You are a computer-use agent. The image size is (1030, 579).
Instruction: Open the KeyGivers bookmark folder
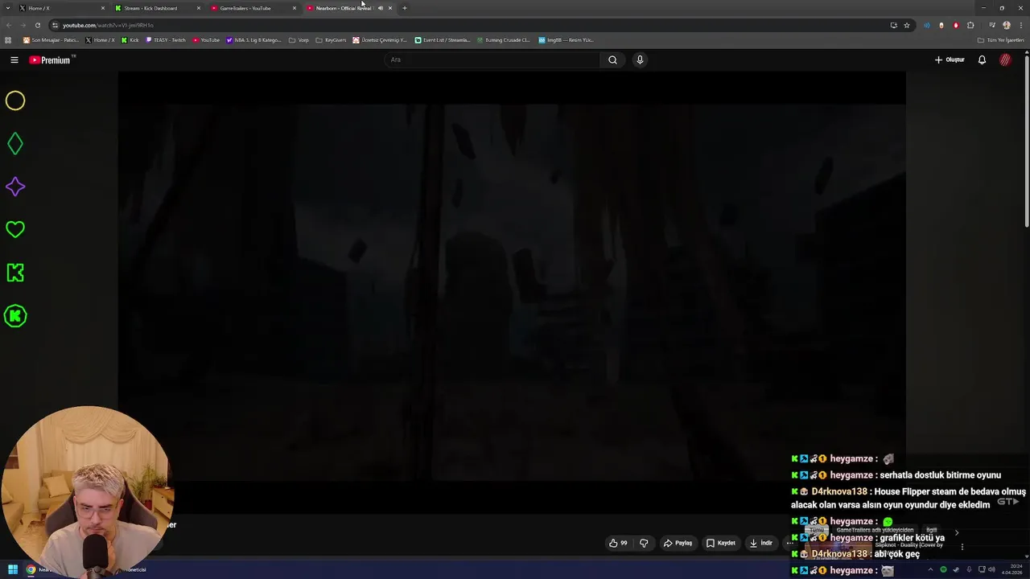331,39
